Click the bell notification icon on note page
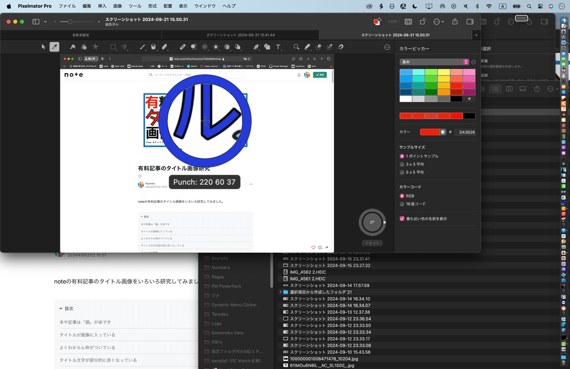 299,75
